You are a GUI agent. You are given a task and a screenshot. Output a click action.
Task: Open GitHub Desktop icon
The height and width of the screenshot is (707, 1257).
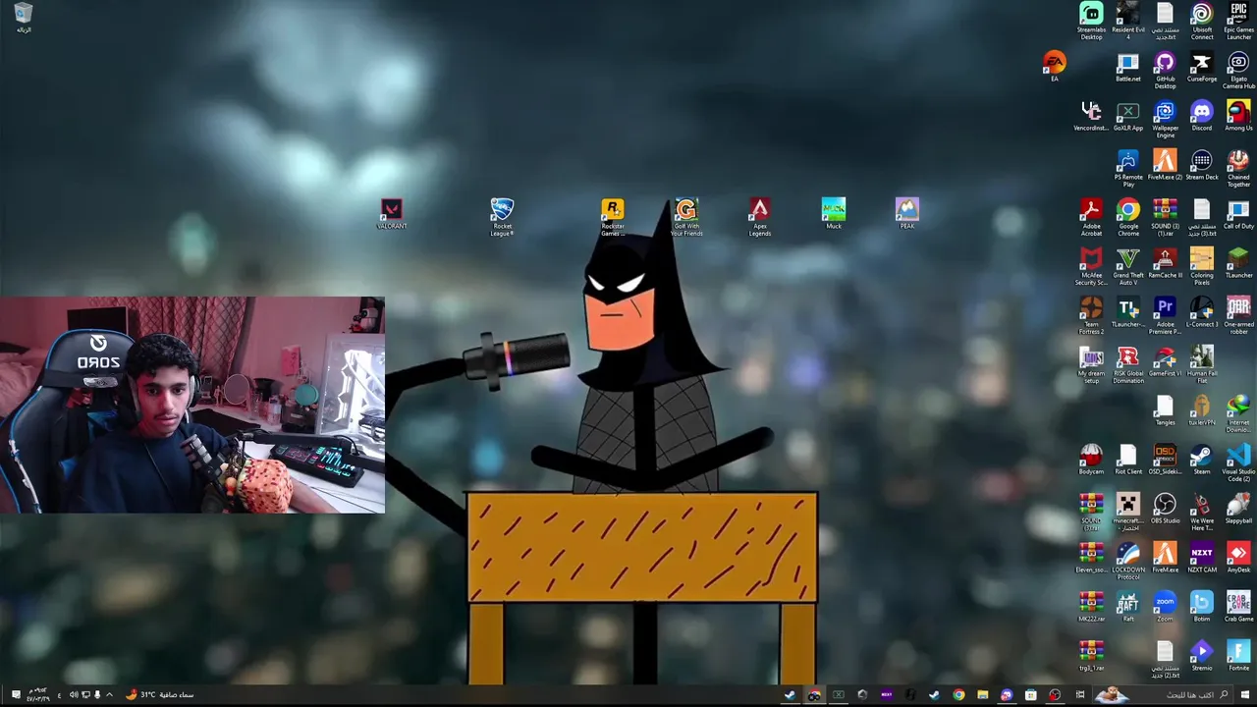tap(1165, 70)
